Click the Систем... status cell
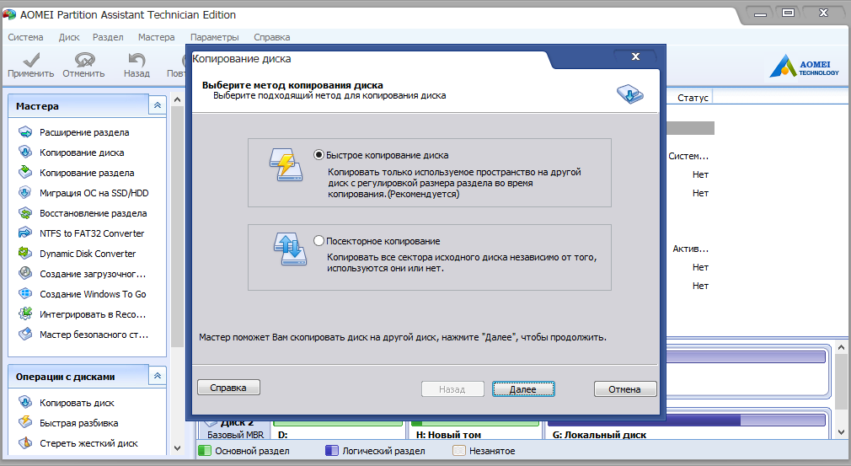Viewport: 851px width, 466px height. pos(688,156)
